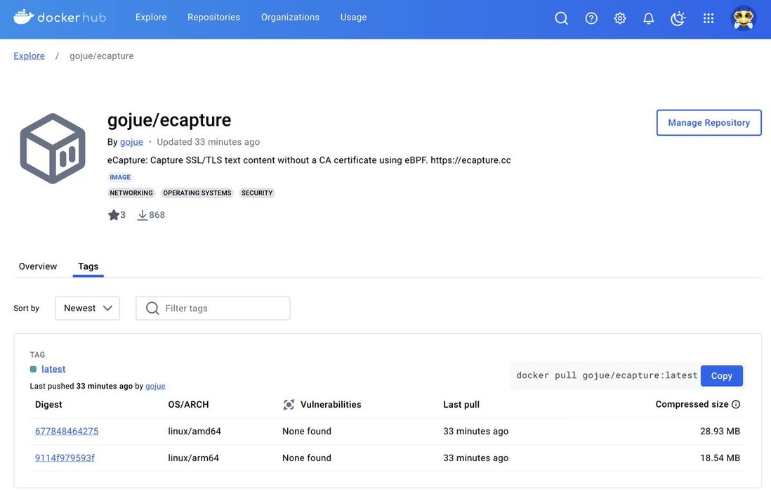Switch to the Overview tab
The width and height of the screenshot is (771, 492).
tap(38, 266)
